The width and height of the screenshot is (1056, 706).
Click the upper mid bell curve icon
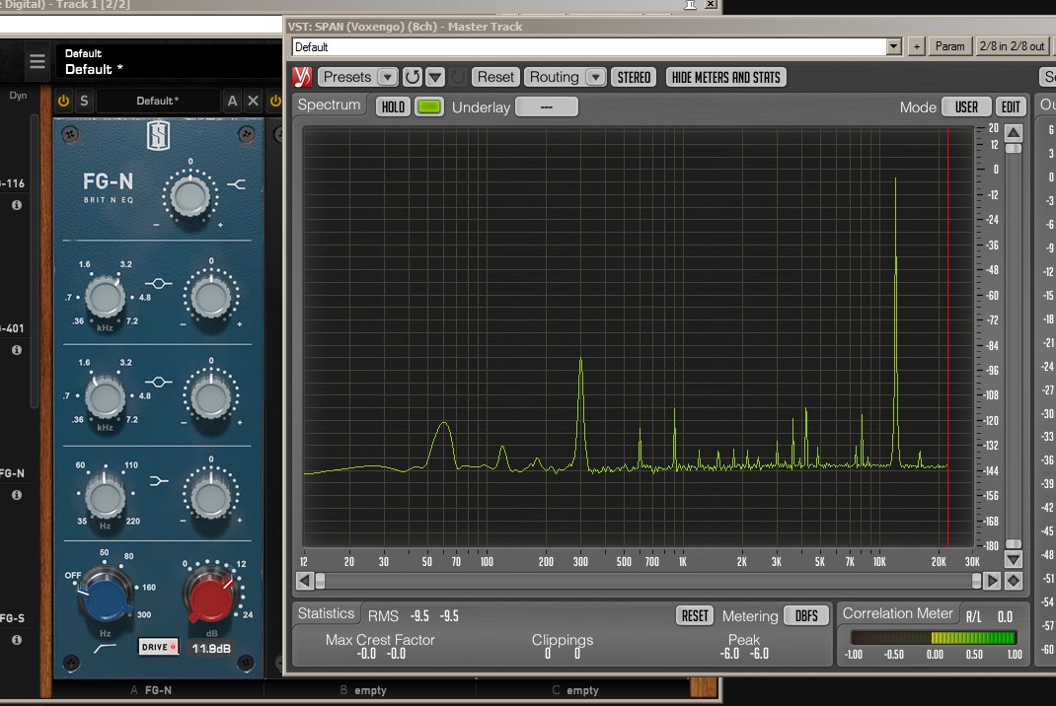[159, 283]
